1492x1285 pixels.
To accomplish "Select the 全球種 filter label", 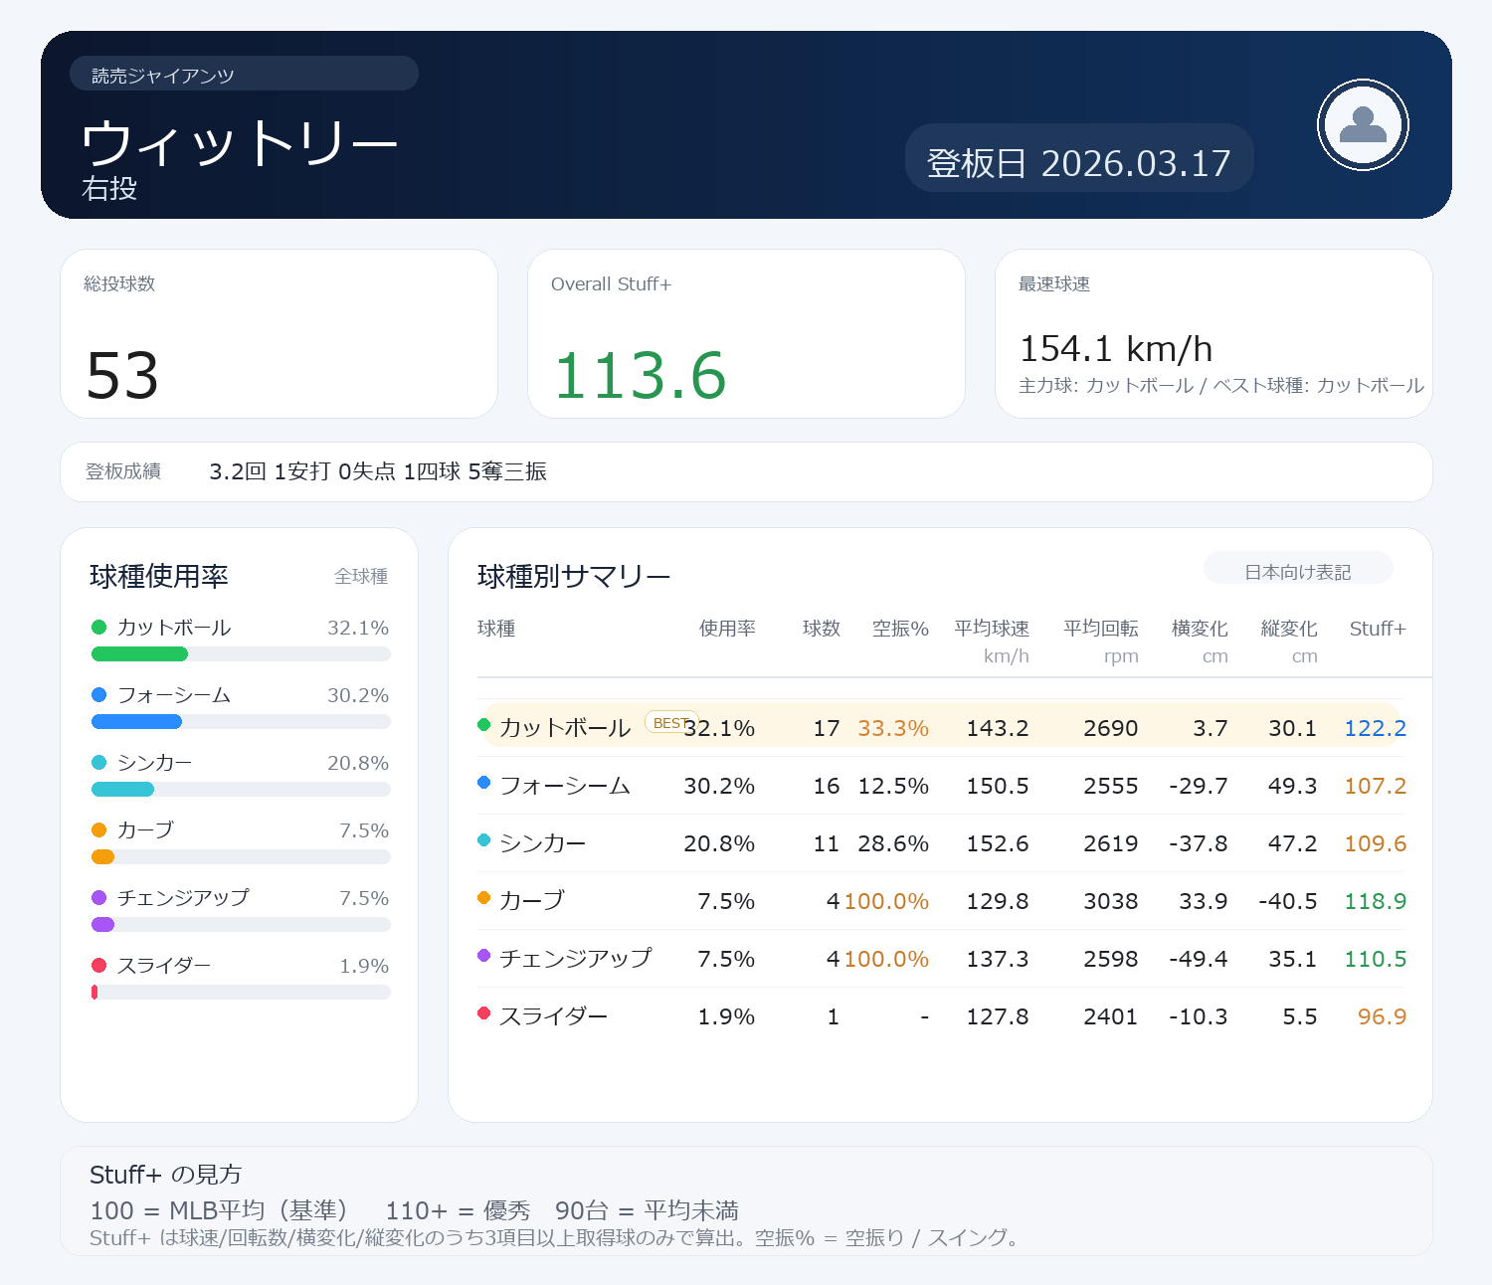I will click(361, 577).
